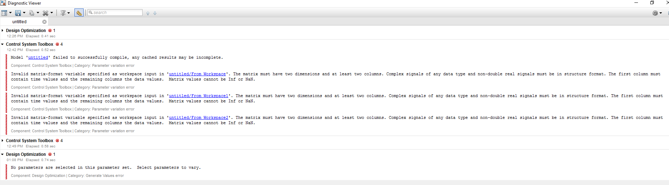Open the dropdown arrow beside save icon
This screenshot has width=669, height=185.
[24, 13]
